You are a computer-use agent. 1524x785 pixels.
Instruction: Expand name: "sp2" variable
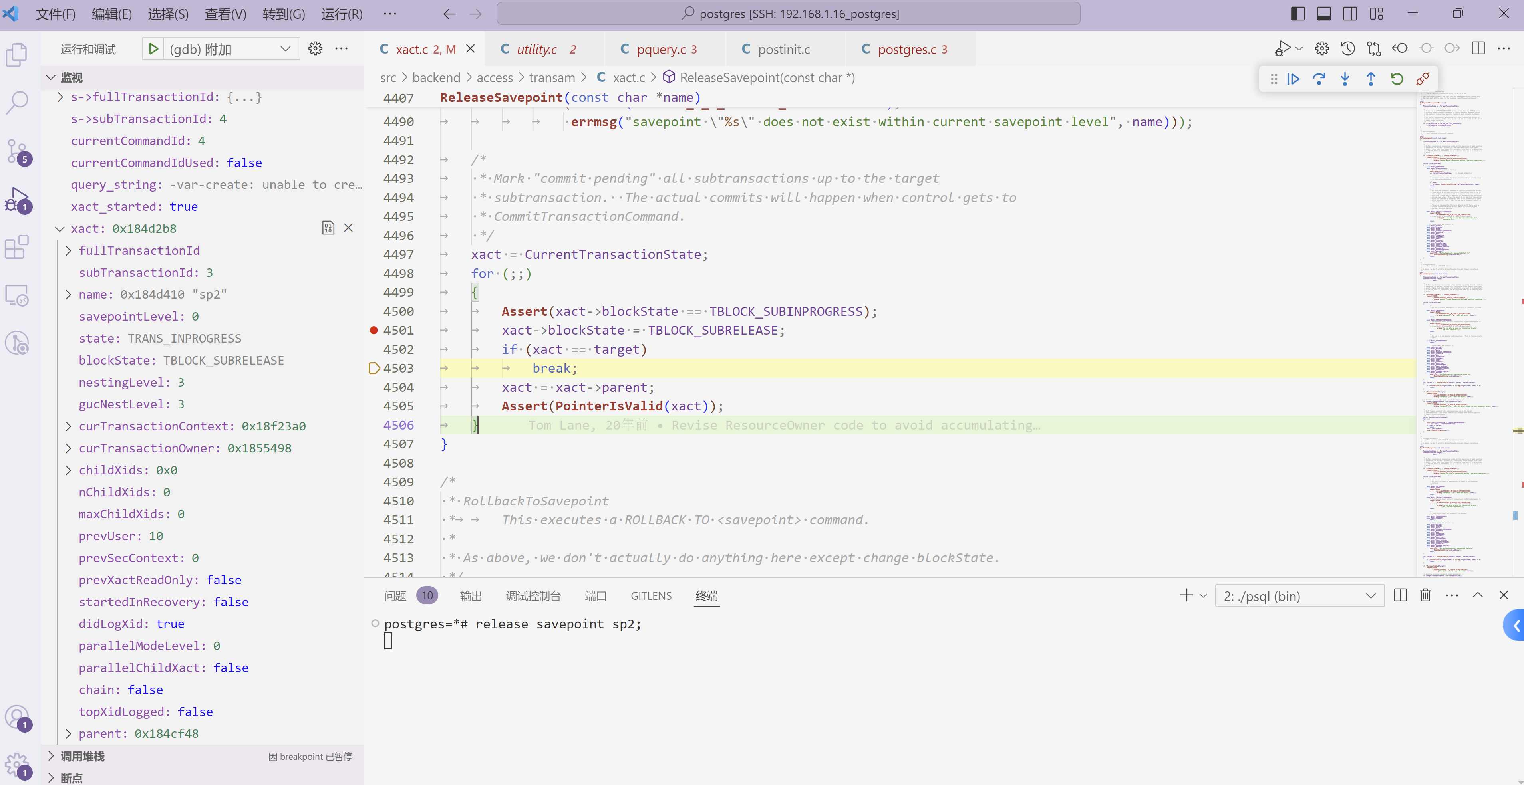click(68, 294)
